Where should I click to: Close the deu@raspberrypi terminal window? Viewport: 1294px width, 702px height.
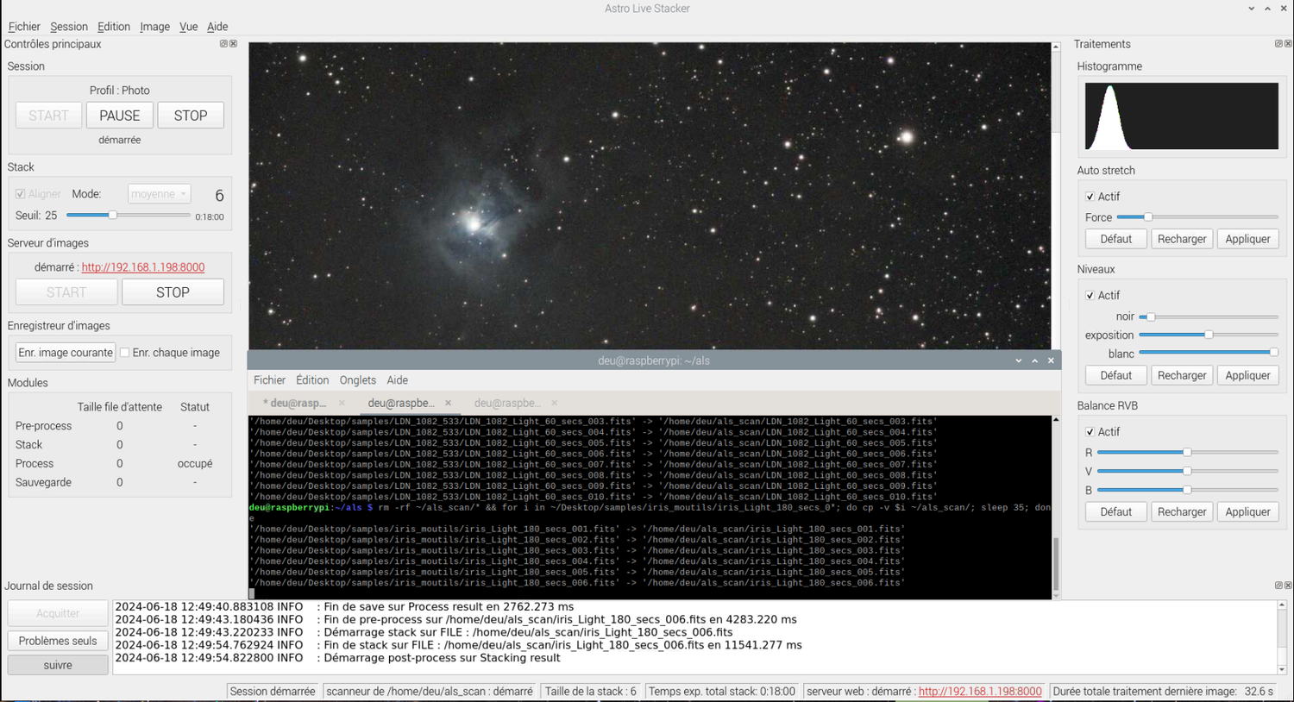1051,360
